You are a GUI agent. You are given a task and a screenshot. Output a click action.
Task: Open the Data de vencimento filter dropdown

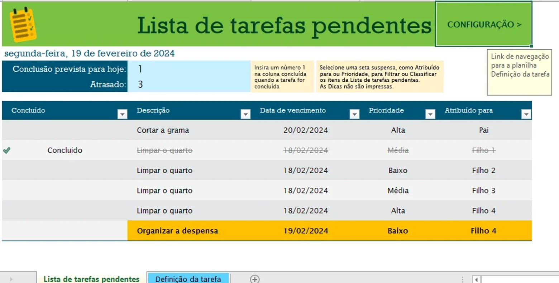[x=354, y=114]
